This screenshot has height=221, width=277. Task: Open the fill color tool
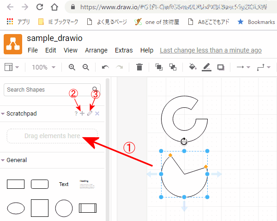(x=193, y=67)
